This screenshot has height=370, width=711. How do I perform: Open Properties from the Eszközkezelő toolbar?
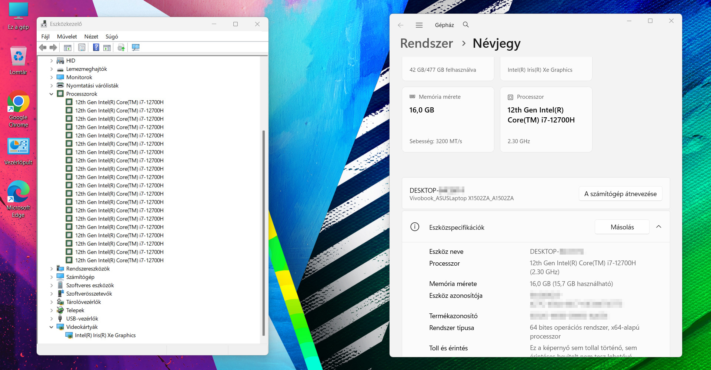pos(82,47)
